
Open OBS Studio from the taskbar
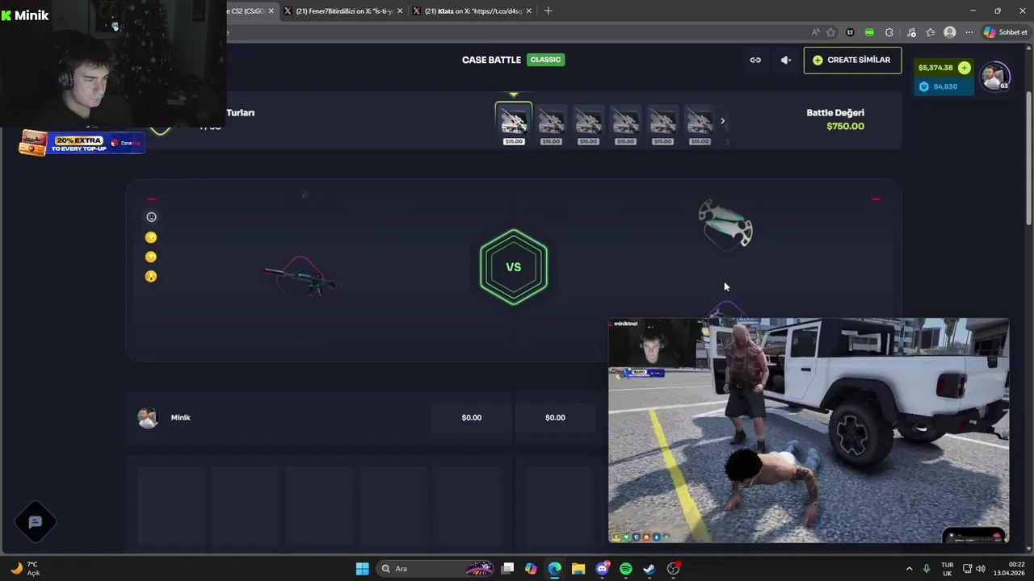[673, 569]
